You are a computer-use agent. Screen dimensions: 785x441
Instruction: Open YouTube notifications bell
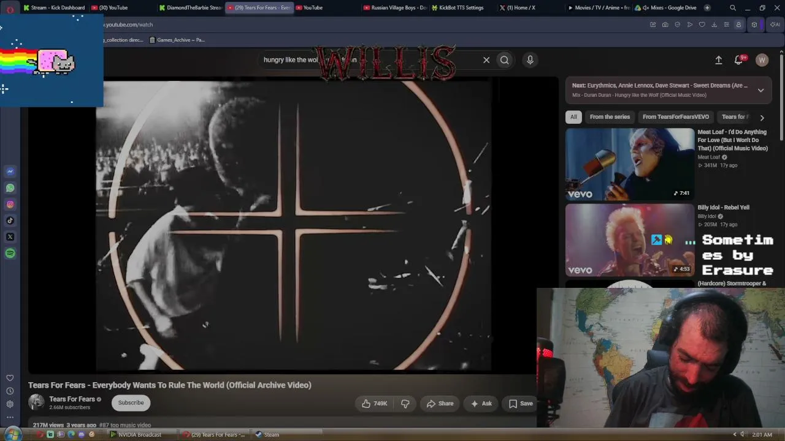pos(738,60)
